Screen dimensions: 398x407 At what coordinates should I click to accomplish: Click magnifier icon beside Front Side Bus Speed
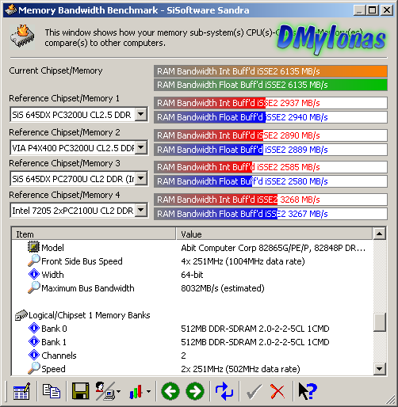pyautogui.click(x=34, y=261)
